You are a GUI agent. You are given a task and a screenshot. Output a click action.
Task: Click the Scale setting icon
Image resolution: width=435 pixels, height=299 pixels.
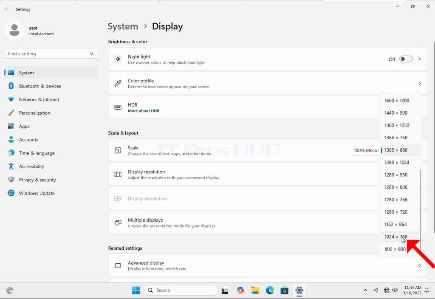coord(118,150)
